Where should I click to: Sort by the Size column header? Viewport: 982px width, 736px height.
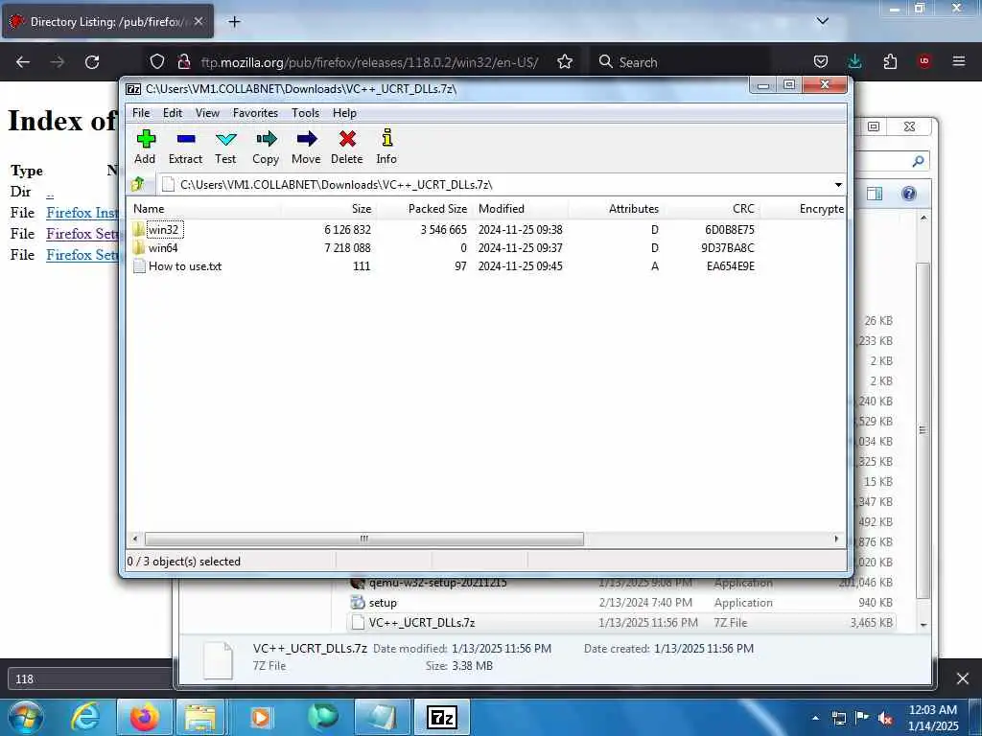click(328, 208)
